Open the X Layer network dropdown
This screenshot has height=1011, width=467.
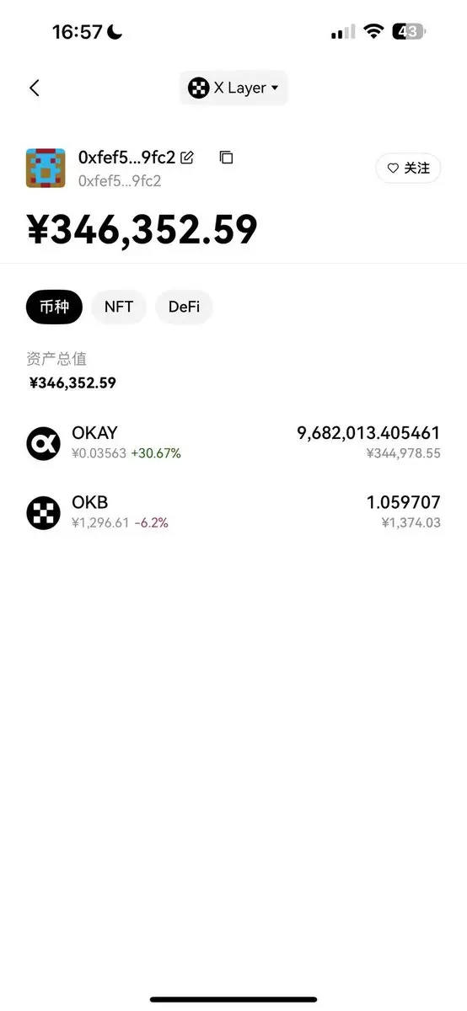[233, 88]
